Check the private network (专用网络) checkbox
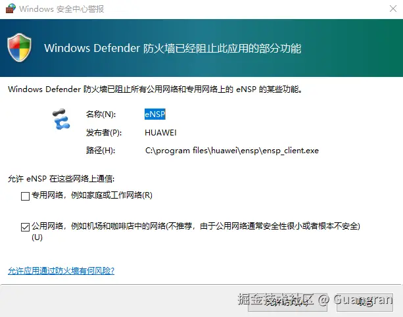Image resolution: width=403 pixels, height=317 pixels. point(25,196)
